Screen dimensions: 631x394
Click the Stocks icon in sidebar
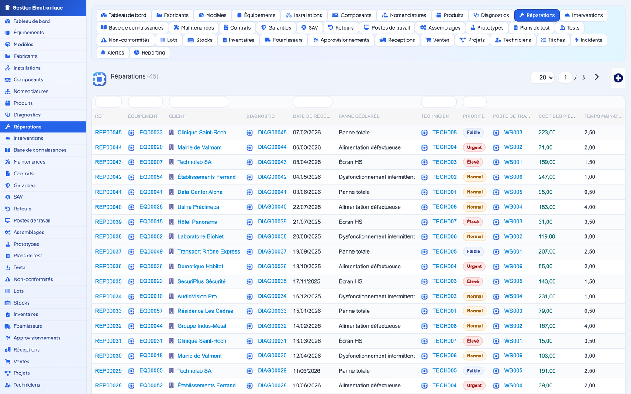(7, 303)
